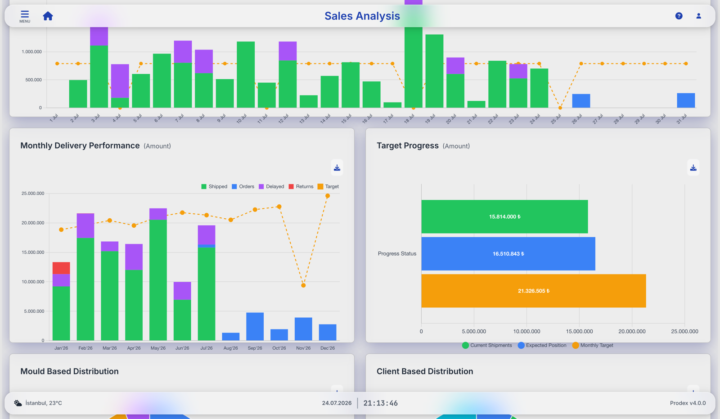This screenshot has height=419, width=720.
Task: Click the 19 Jul green bar
Action: [x=434, y=71]
